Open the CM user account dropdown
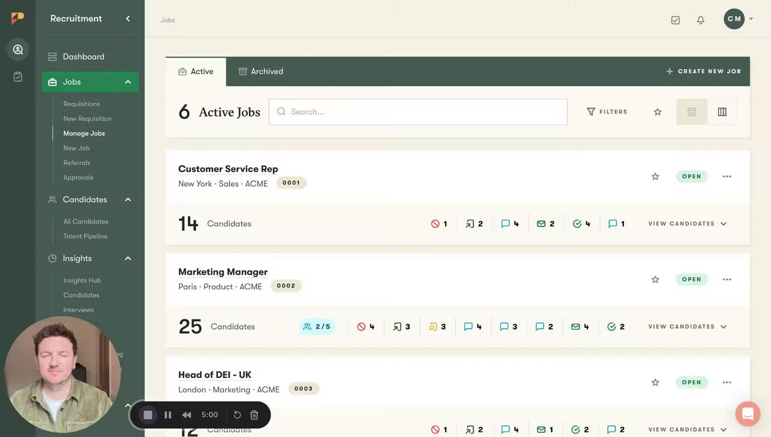Viewport: 771px width, 437px height. pyautogui.click(x=738, y=19)
